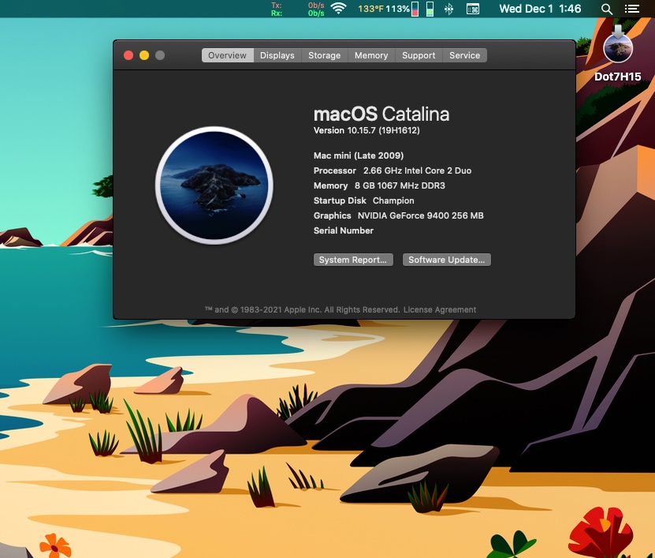Open System Report
The image size is (655, 558).
click(x=353, y=260)
